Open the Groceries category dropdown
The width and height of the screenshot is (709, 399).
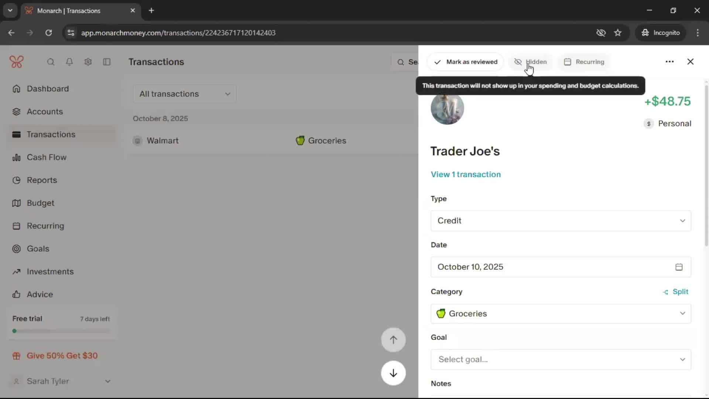[x=561, y=314]
